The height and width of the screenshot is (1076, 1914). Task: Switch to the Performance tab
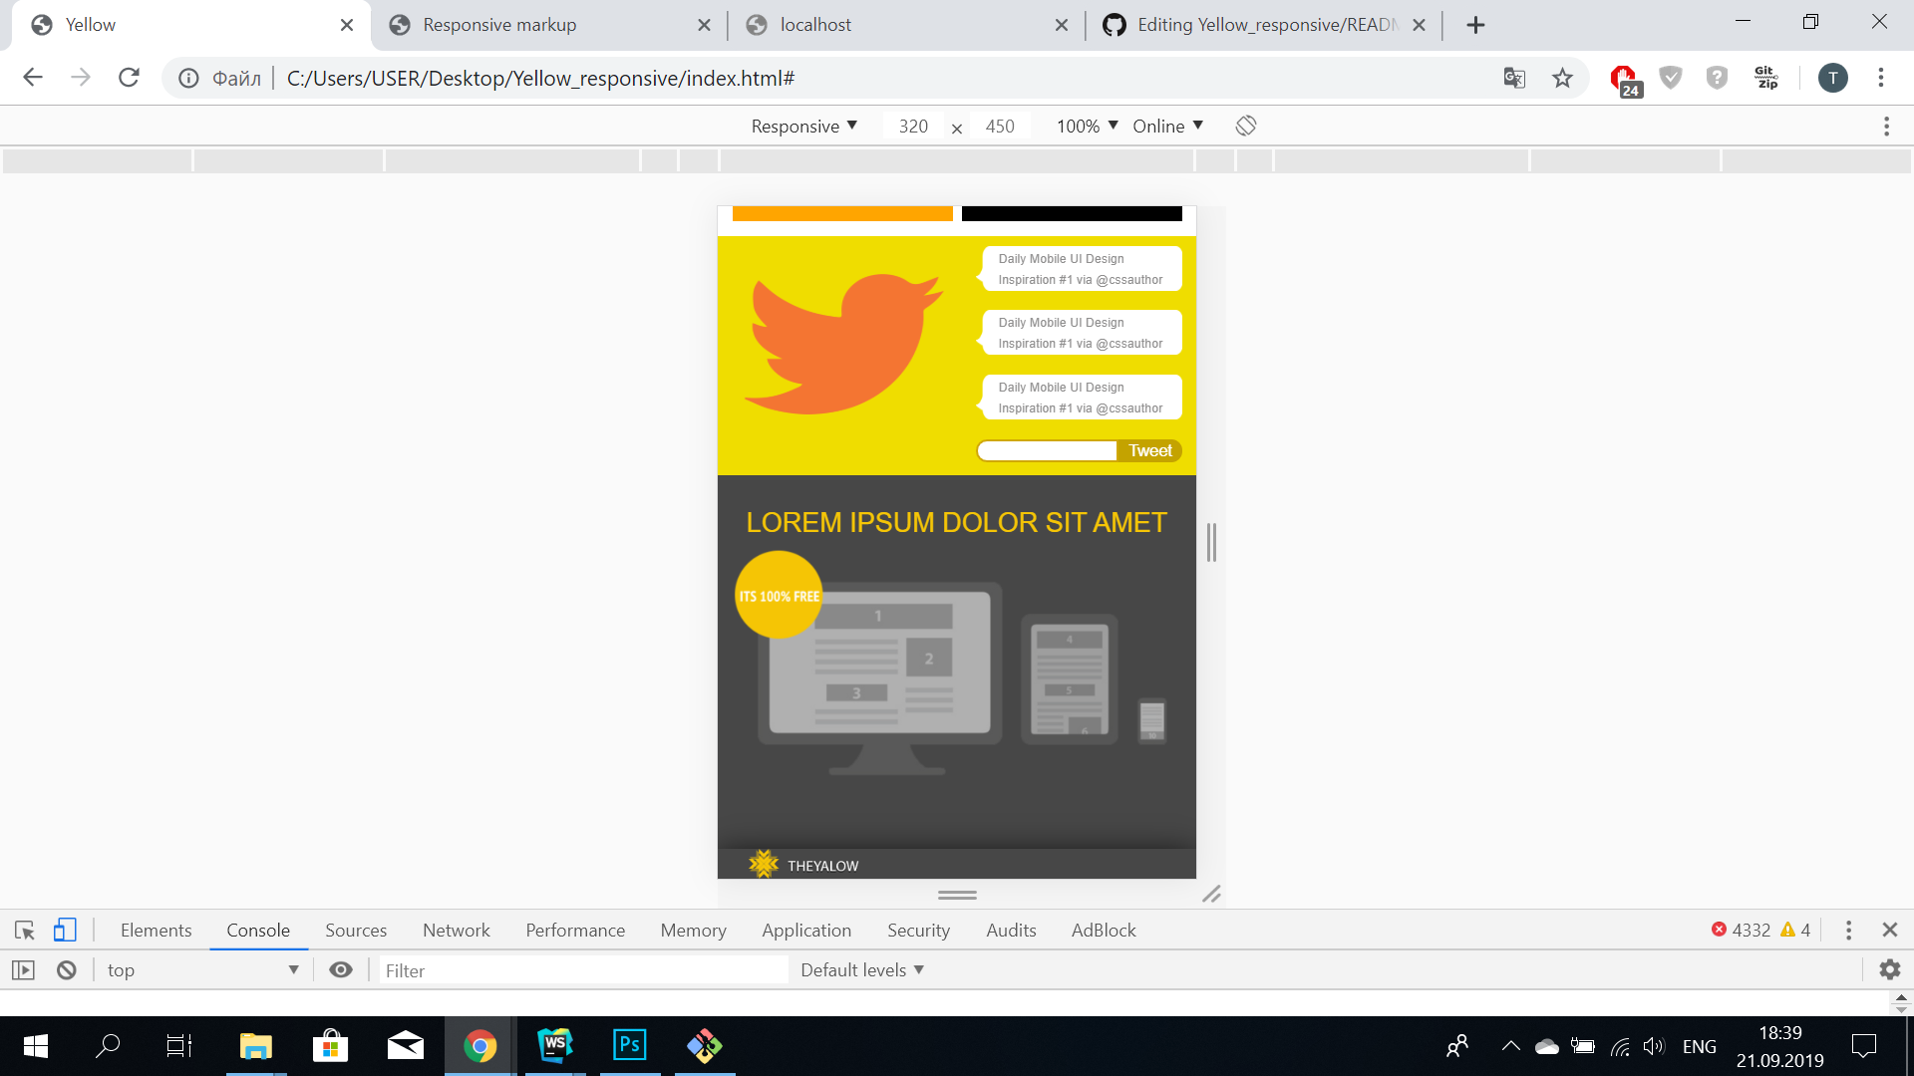click(575, 930)
